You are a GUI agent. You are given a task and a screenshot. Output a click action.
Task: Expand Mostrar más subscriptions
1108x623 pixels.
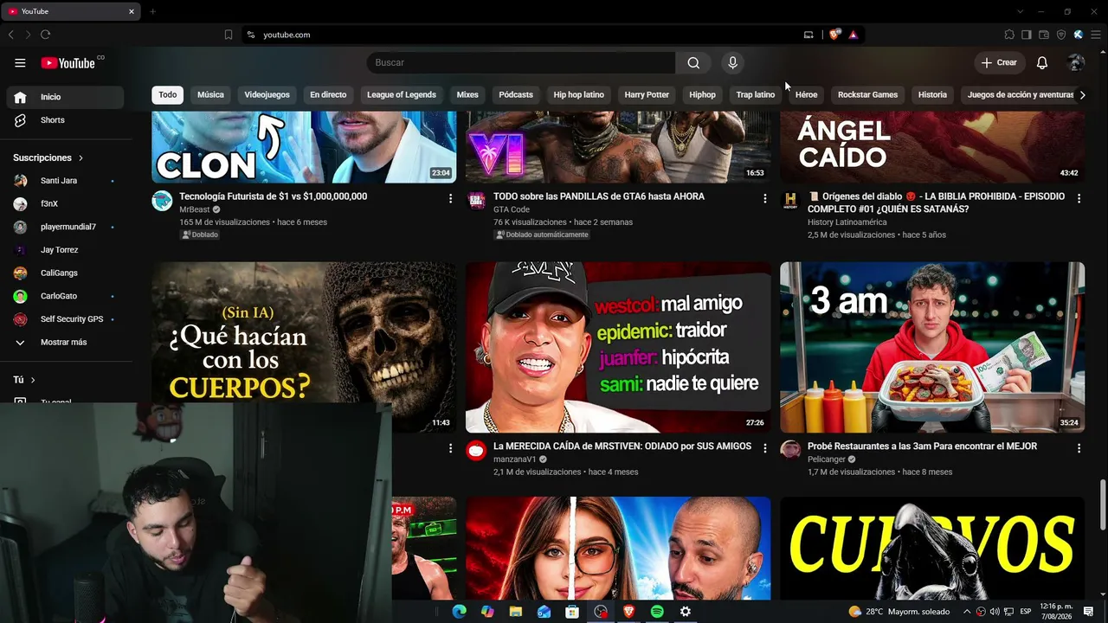tap(64, 343)
